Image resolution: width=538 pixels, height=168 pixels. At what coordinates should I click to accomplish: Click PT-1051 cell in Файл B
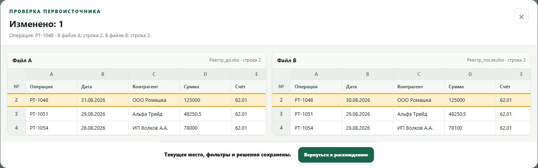(x=316, y=114)
